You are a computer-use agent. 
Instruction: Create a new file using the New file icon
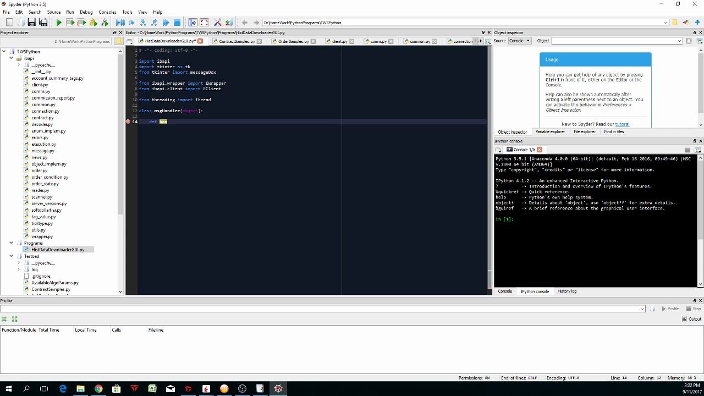coord(9,23)
